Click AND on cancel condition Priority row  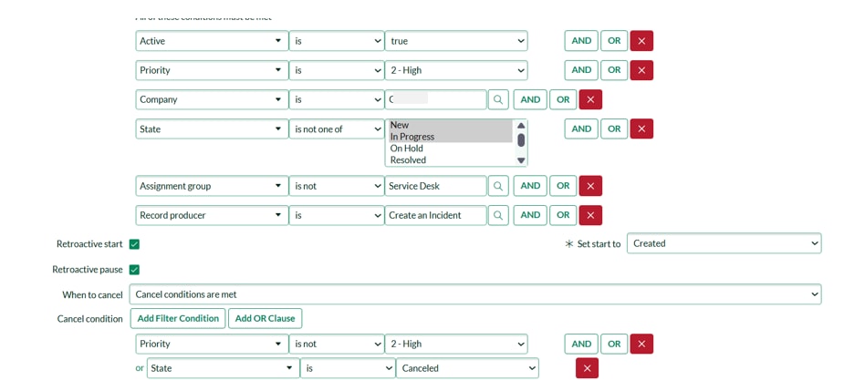[581, 345]
